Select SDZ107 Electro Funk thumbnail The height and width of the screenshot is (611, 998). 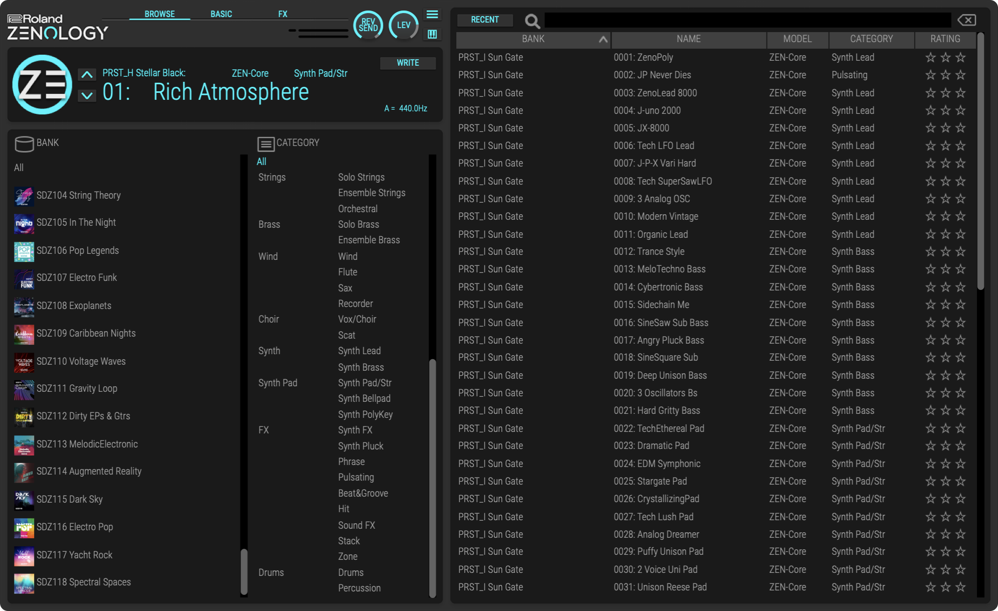(24, 279)
